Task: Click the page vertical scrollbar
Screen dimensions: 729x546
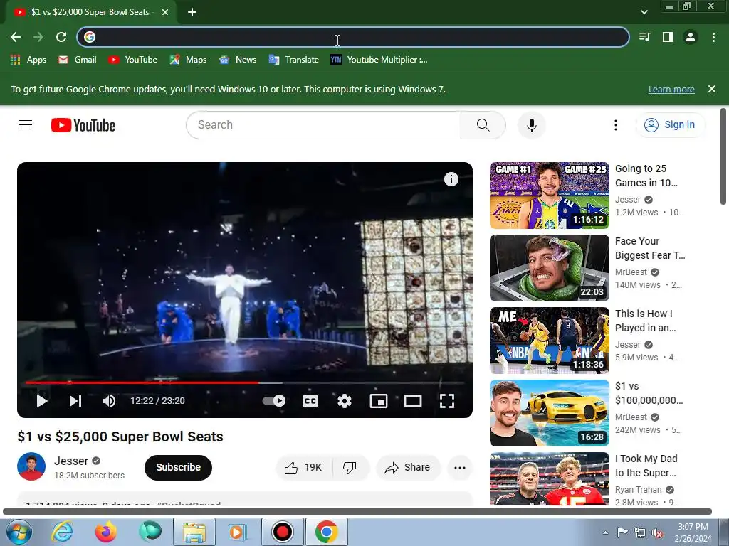Action: 723,156
